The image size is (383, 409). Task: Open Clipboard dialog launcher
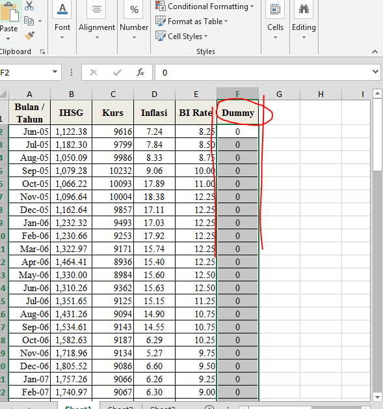coord(42,52)
